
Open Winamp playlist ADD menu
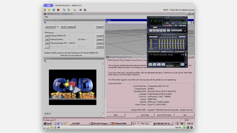[150, 64]
